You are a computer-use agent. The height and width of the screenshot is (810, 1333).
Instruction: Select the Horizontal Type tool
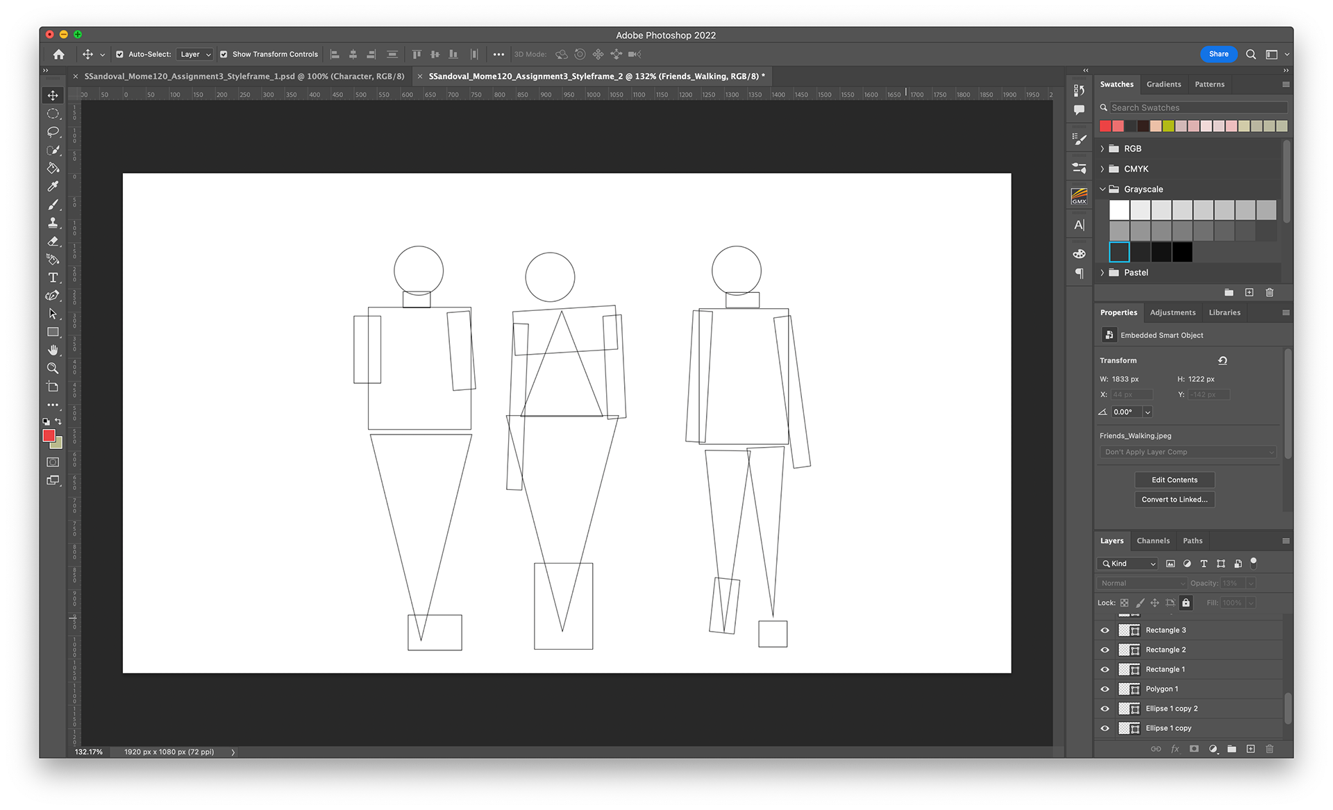[53, 278]
